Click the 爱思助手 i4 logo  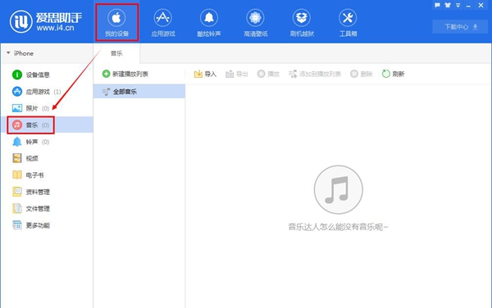point(46,22)
